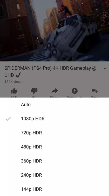Tap the Spiderman video player frame
The width and height of the screenshot is (109, 196).
click(55, 30)
